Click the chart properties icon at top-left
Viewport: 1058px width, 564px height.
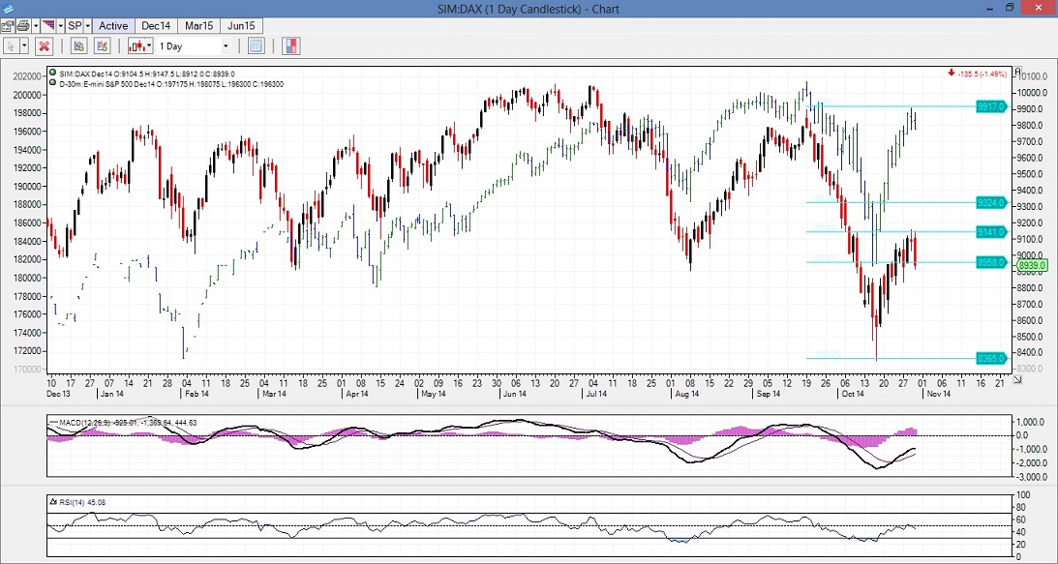pyautogui.click(x=7, y=25)
